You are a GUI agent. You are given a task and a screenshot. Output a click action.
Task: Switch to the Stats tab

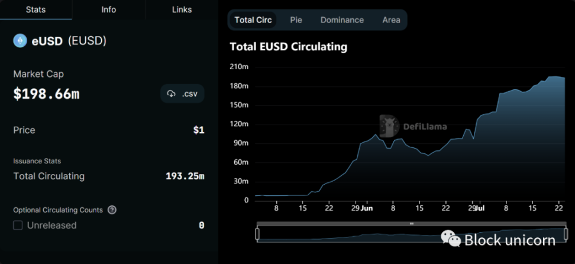tap(36, 9)
